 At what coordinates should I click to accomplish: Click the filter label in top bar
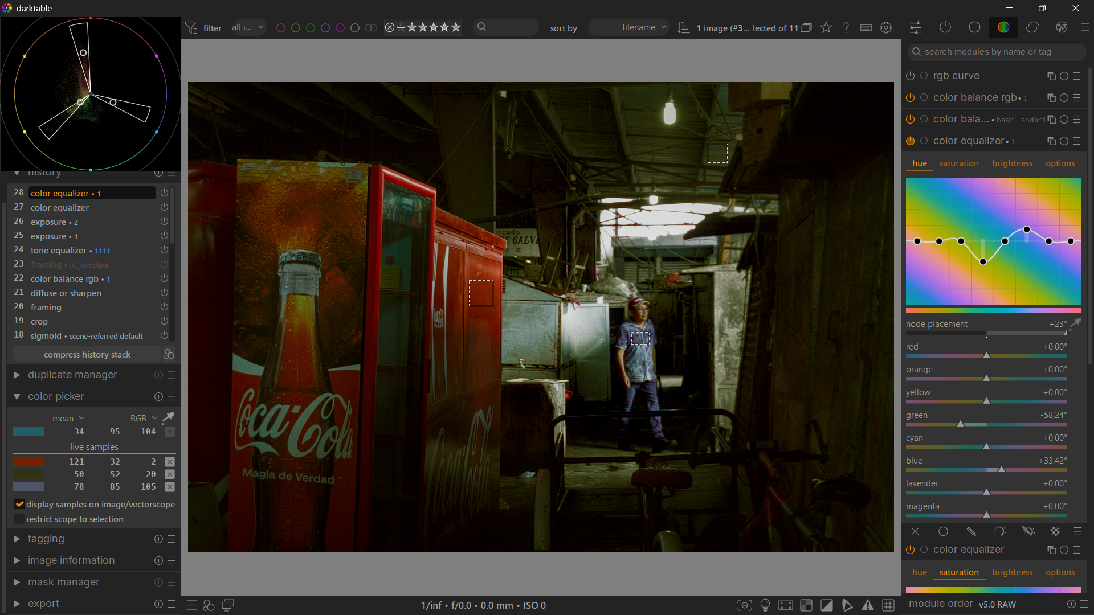(213, 28)
